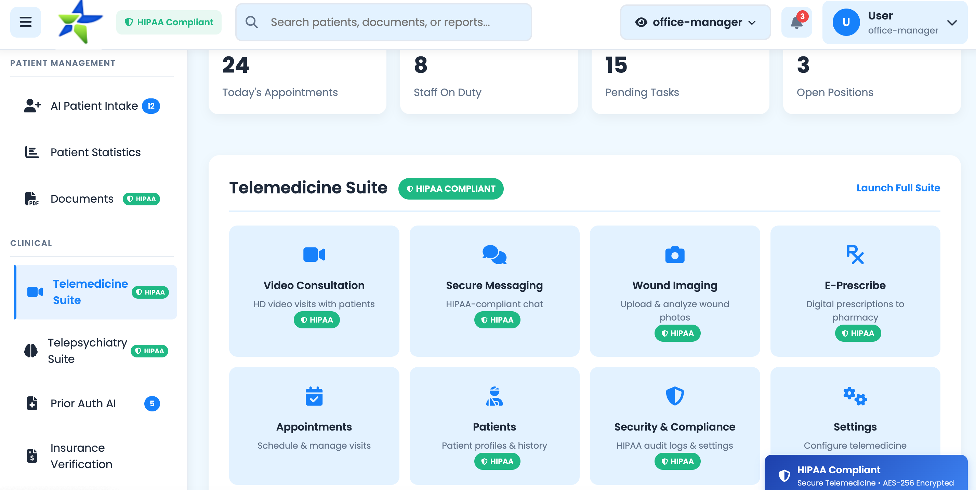
Task: Click the Patients profile icon
Action: [494, 396]
